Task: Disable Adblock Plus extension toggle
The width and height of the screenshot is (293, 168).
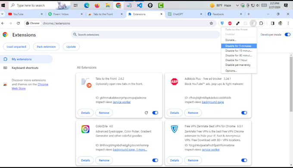Action: (244, 113)
